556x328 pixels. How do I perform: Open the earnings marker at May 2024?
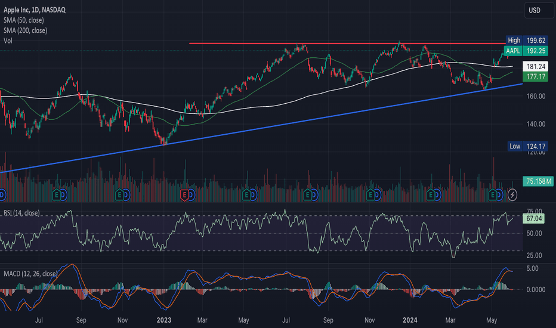click(x=493, y=194)
